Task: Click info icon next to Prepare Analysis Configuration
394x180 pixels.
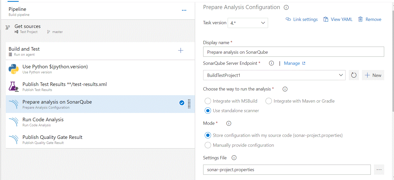Action: click(286, 8)
